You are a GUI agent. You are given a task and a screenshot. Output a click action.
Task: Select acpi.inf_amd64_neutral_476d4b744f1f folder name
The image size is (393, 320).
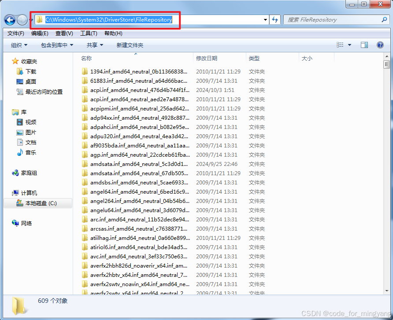140,90
